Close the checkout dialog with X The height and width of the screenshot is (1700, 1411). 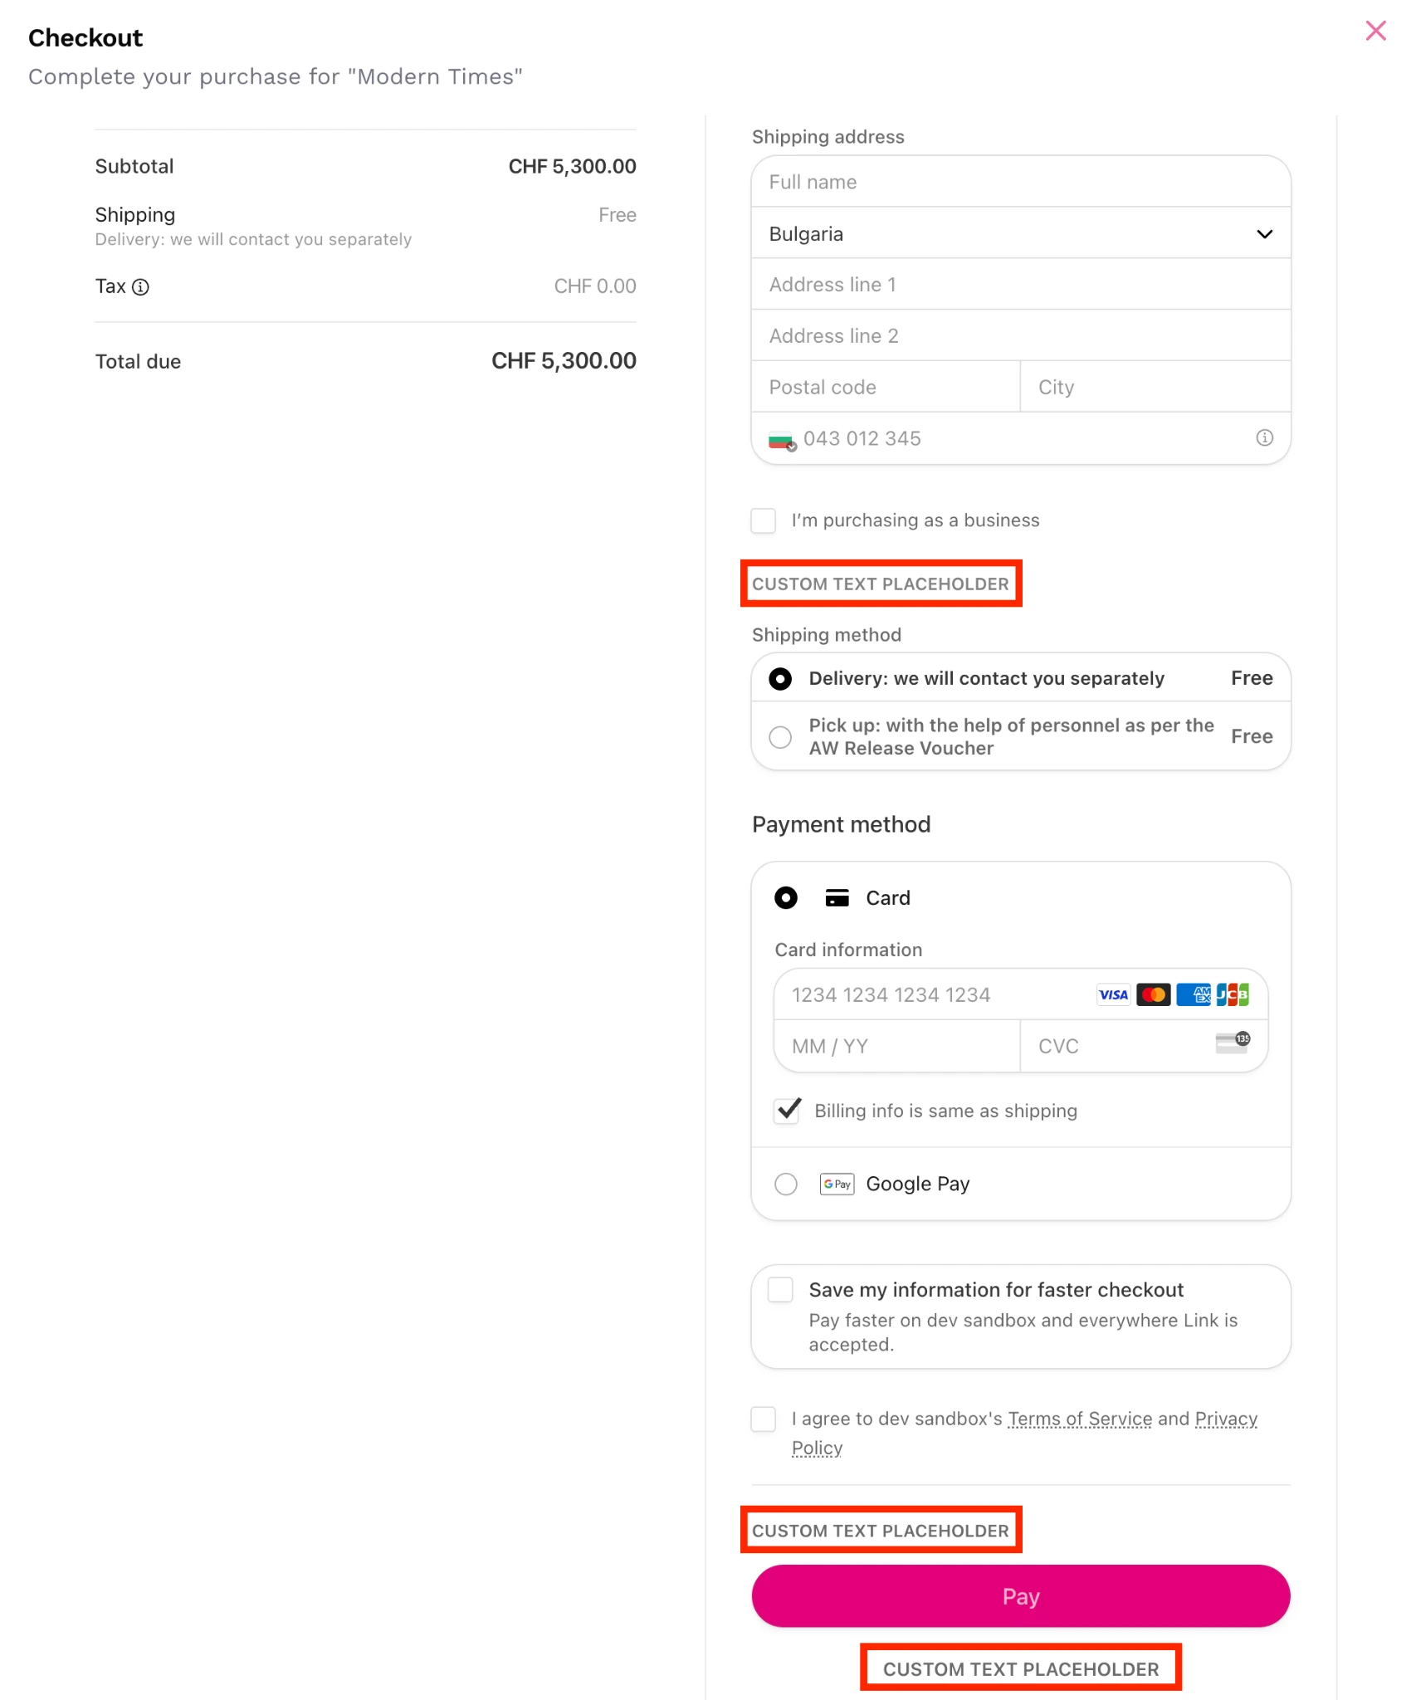click(x=1375, y=32)
